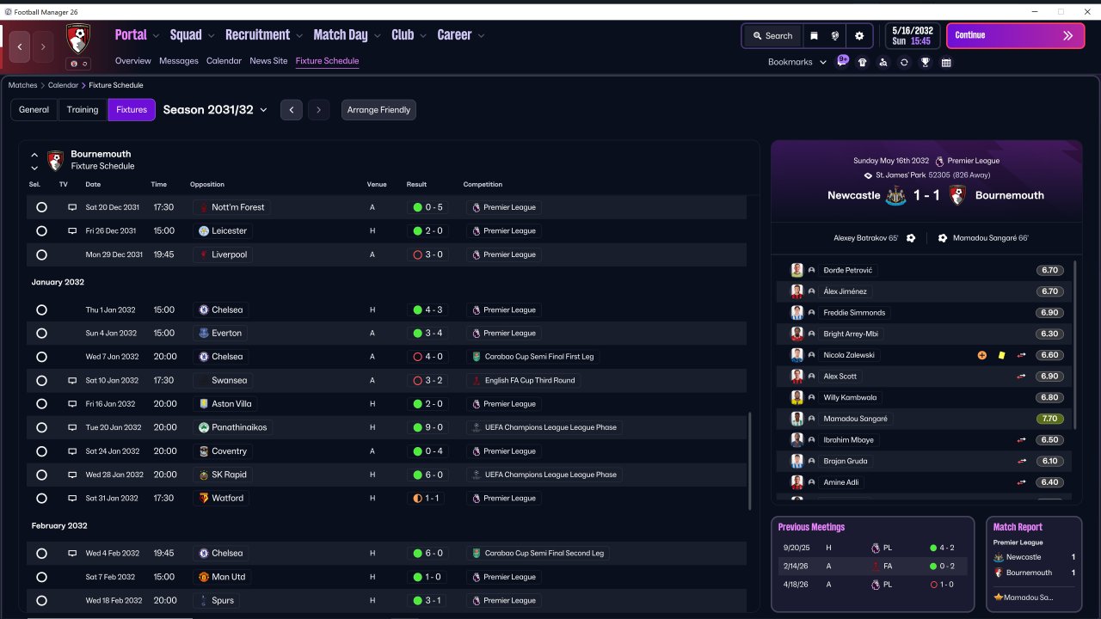Viewport: 1101px width, 619px height.
Task: Click the fixture list vertical scrollbar
Action: (749, 460)
